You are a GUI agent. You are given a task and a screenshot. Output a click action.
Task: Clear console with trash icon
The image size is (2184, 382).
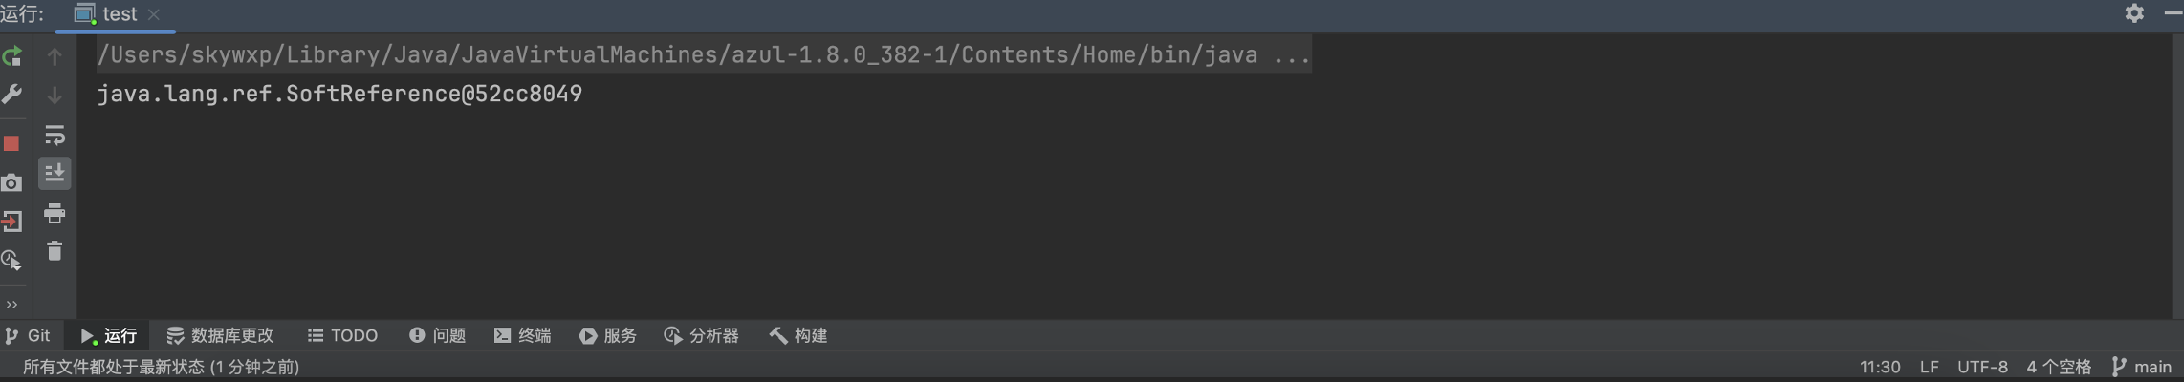55,251
